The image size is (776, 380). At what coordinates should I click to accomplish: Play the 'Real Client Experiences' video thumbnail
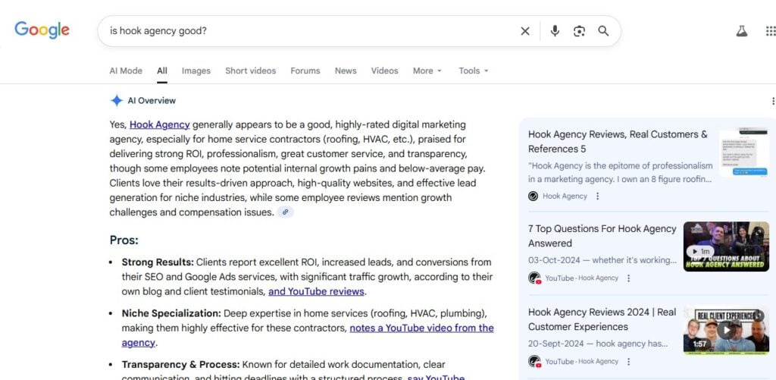pyautogui.click(x=726, y=330)
